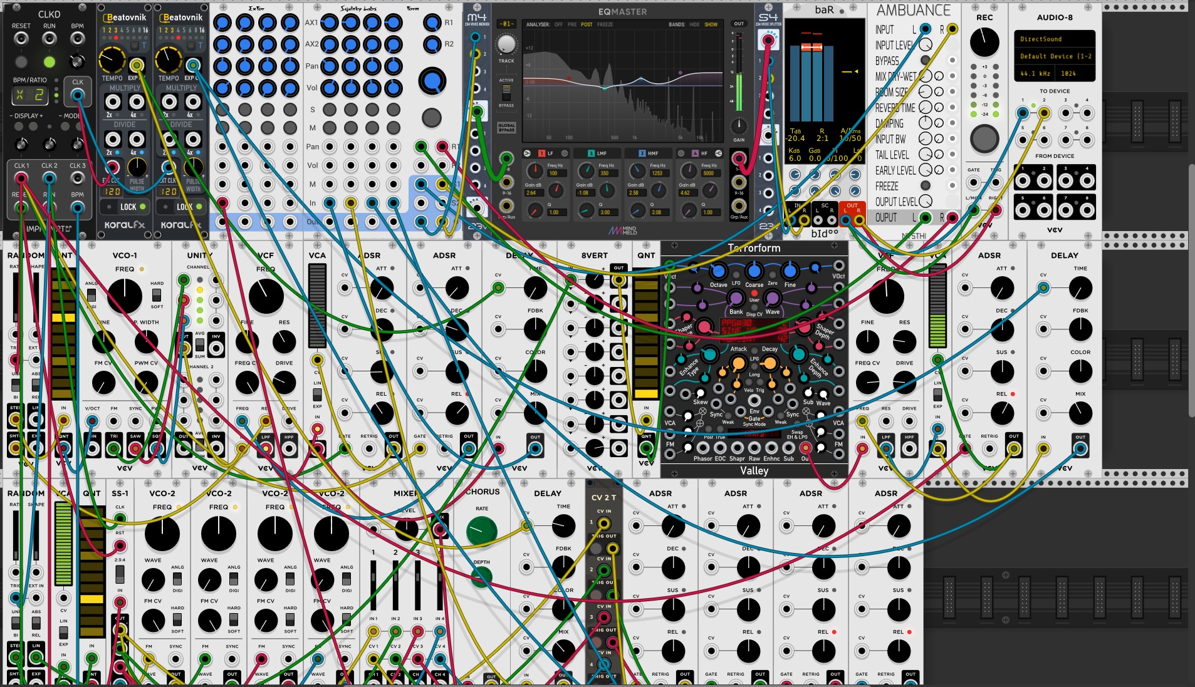Click the RESET button on CLKD
The image size is (1195, 687).
(x=21, y=62)
